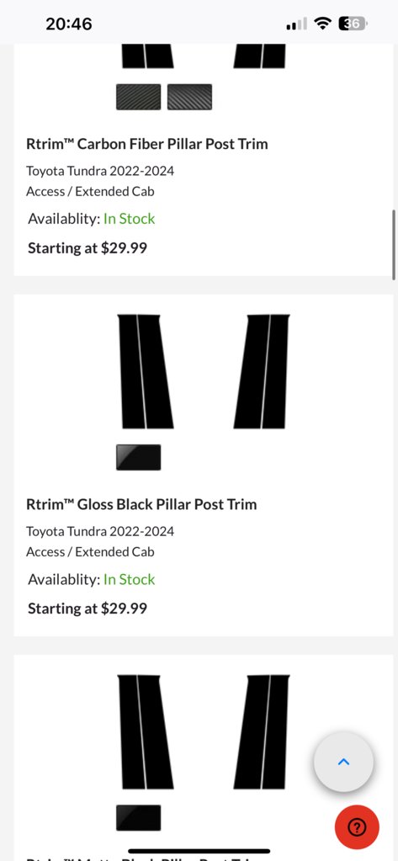Screen dimensions: 398x861
Task: Tap the Gloss Black right pillar trim image
Action: 262,371
